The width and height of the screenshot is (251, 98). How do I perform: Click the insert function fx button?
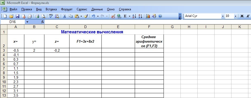43,22
